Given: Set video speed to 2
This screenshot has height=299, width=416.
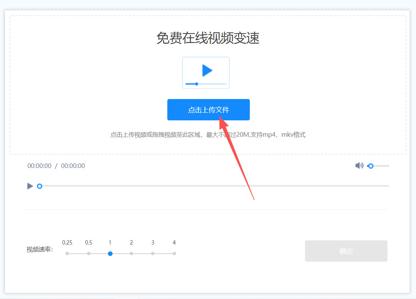Looking at the screenshot, I should (131, 253).
